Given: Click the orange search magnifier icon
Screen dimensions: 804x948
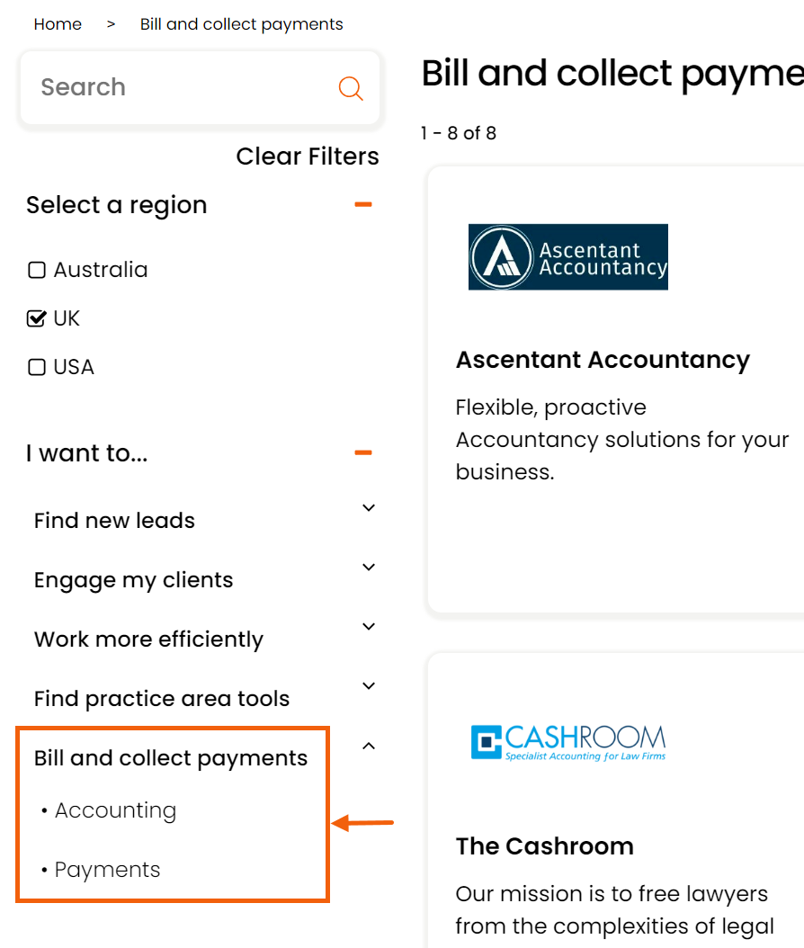Looking at the screenshot, I should (351, 88).
